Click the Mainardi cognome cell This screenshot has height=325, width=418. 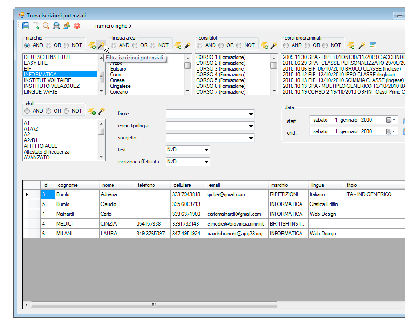tap(77, 214)
